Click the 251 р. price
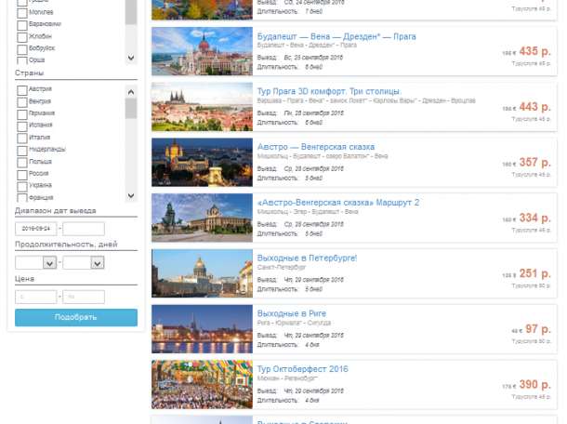The image size is (567, 424). point(534,273)
